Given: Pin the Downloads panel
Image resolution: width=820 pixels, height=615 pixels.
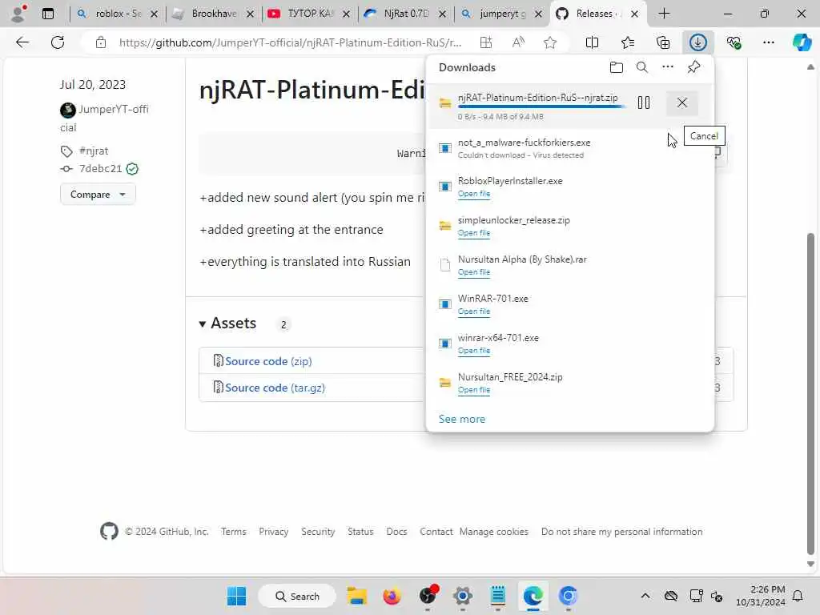Looking at the screenshot, I should (693, 67).
